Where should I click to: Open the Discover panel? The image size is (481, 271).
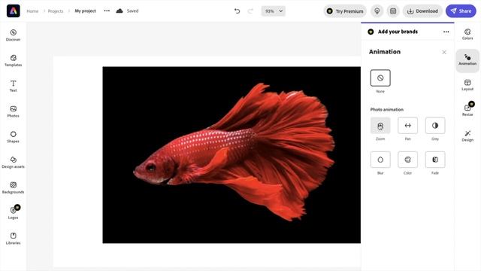[14, 35]
